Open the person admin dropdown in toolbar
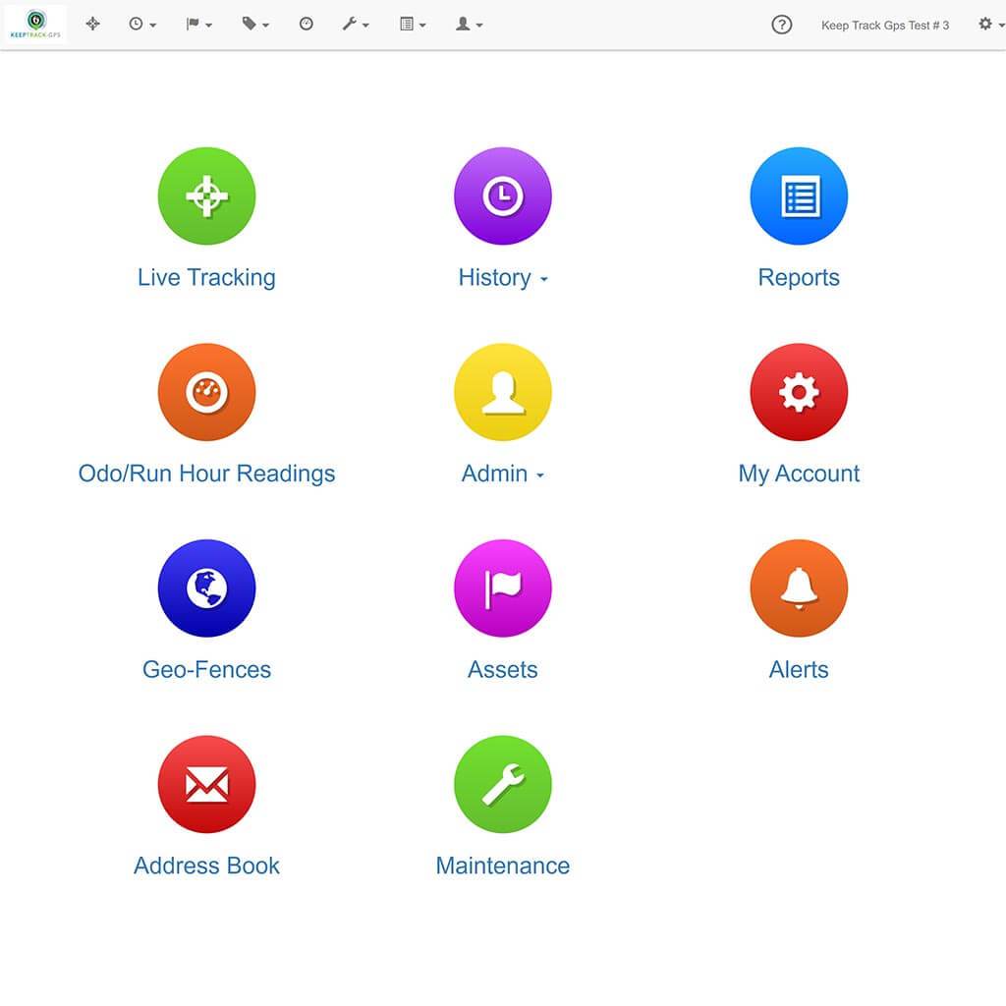The image size is (1006, 1006). click(x=469, y=25)
